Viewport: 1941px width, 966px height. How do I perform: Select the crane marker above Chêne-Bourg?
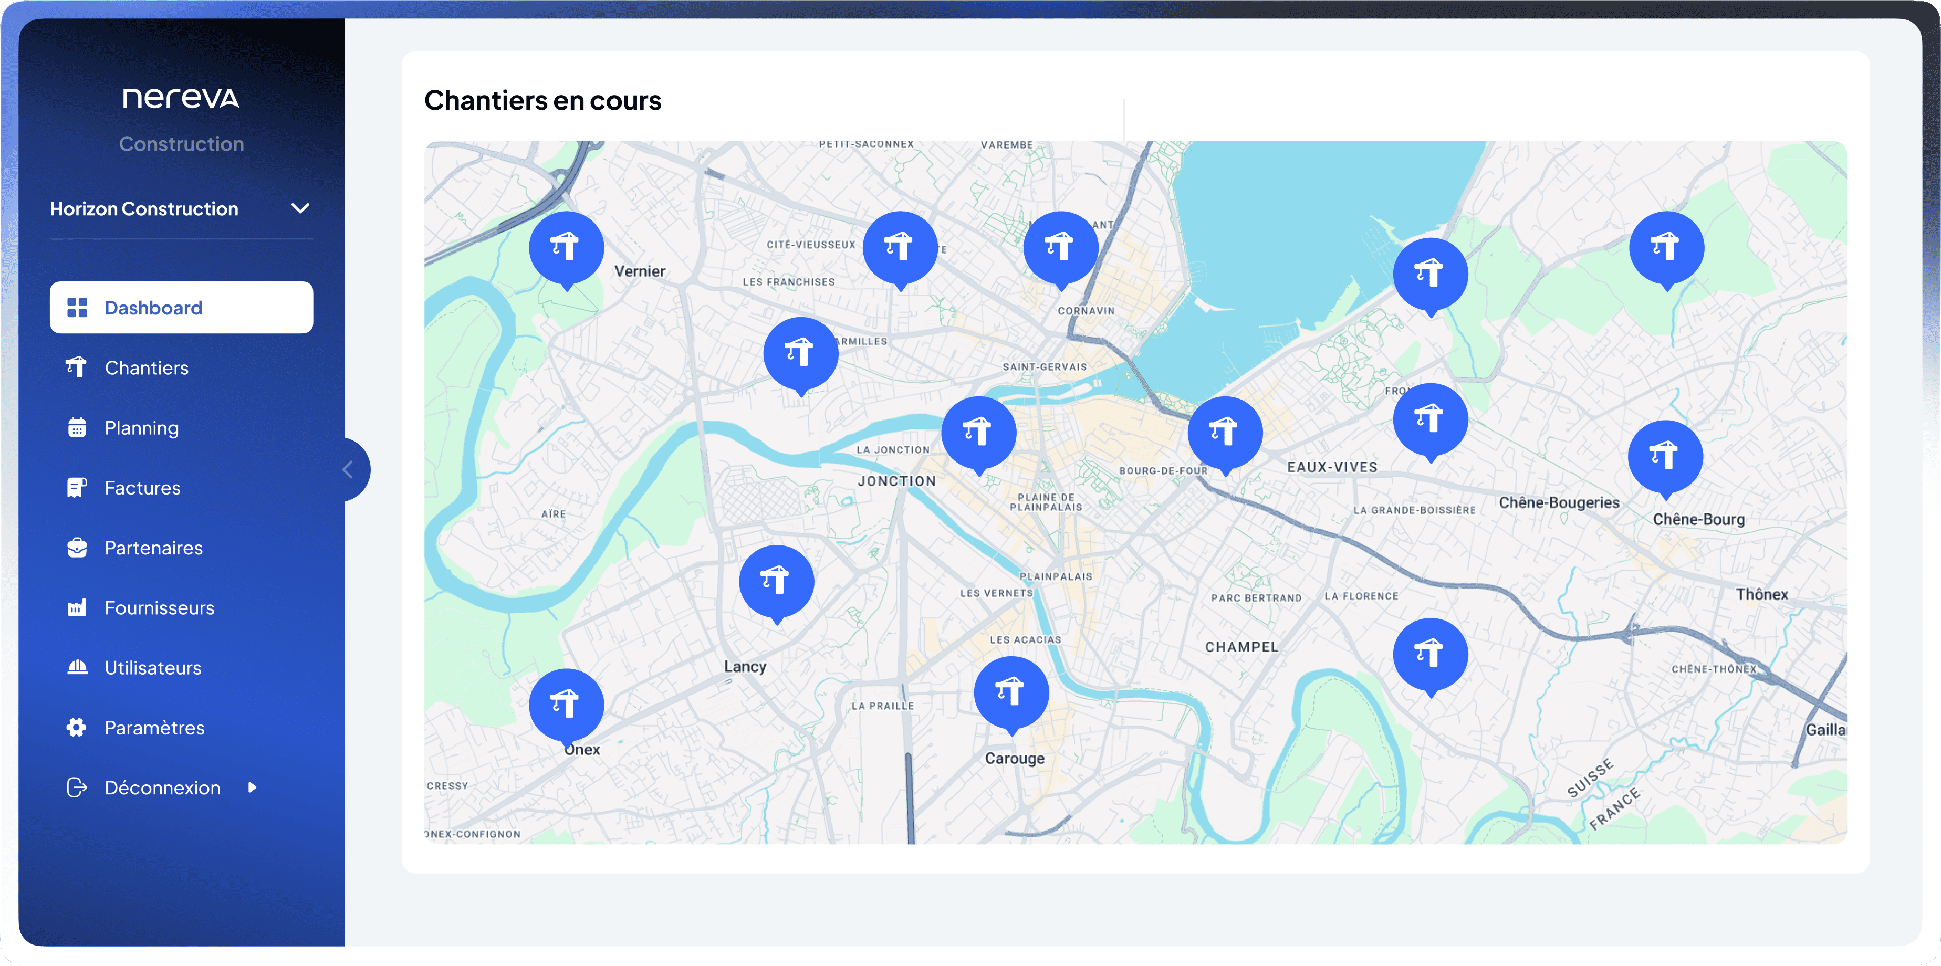tap(1665, 457)
